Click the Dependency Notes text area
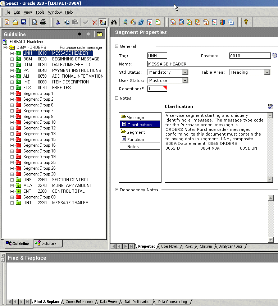This screenshot has height=306, width=278. (193, 219)
